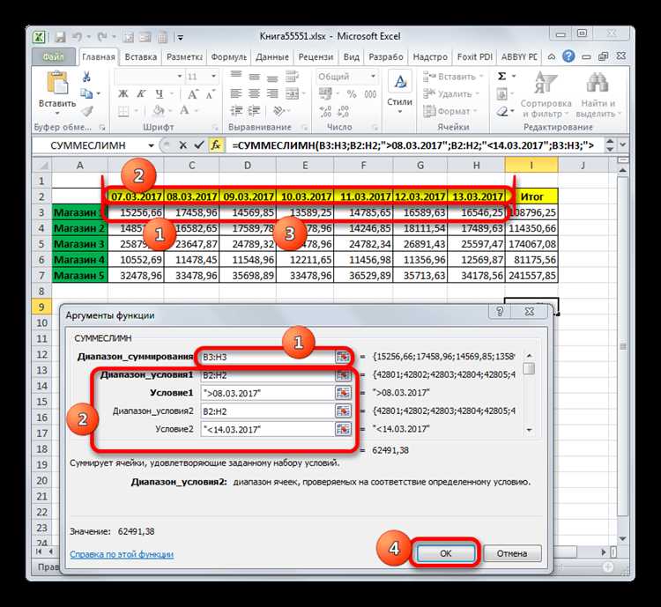Click the Save icon in quick access toolbar
The width and height of the screenshot is (661, 607).
tap(60, 37)
